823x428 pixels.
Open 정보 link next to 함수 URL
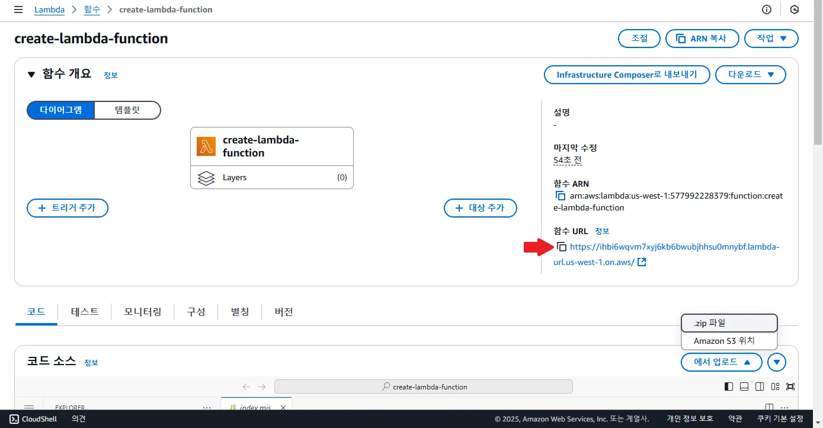pos(602,231)
